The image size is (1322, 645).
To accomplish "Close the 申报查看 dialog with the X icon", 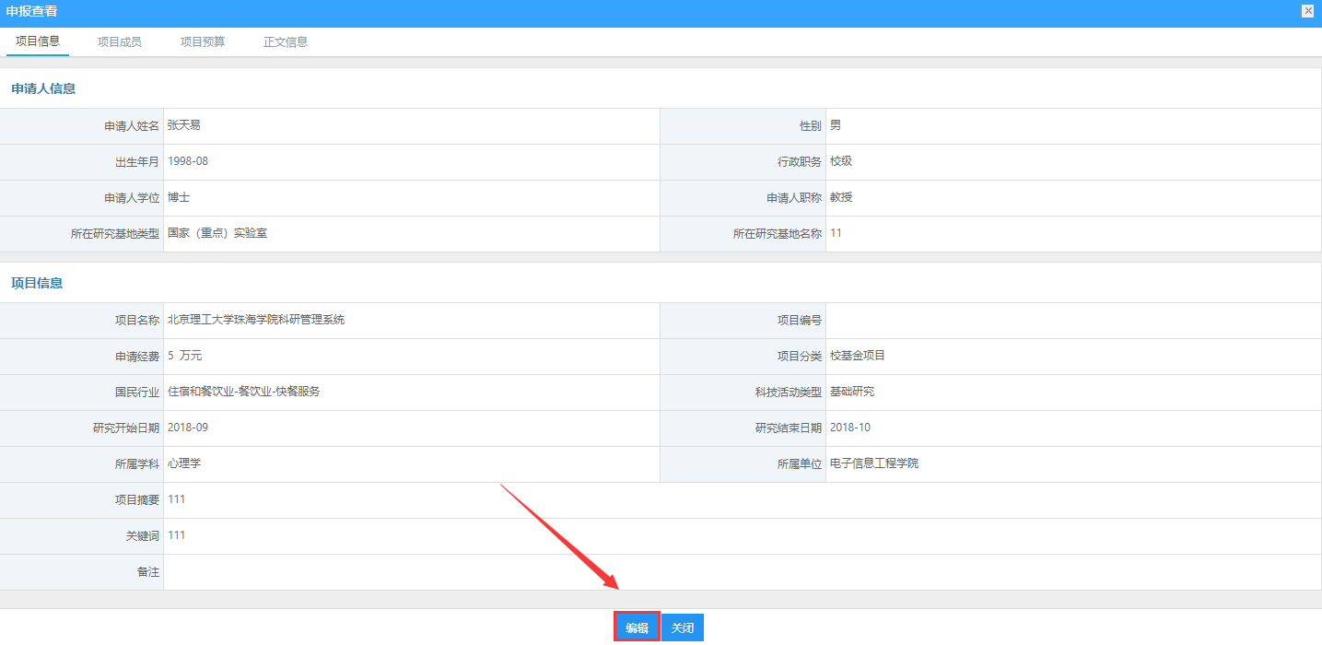I will click(x=1307, y=11).
